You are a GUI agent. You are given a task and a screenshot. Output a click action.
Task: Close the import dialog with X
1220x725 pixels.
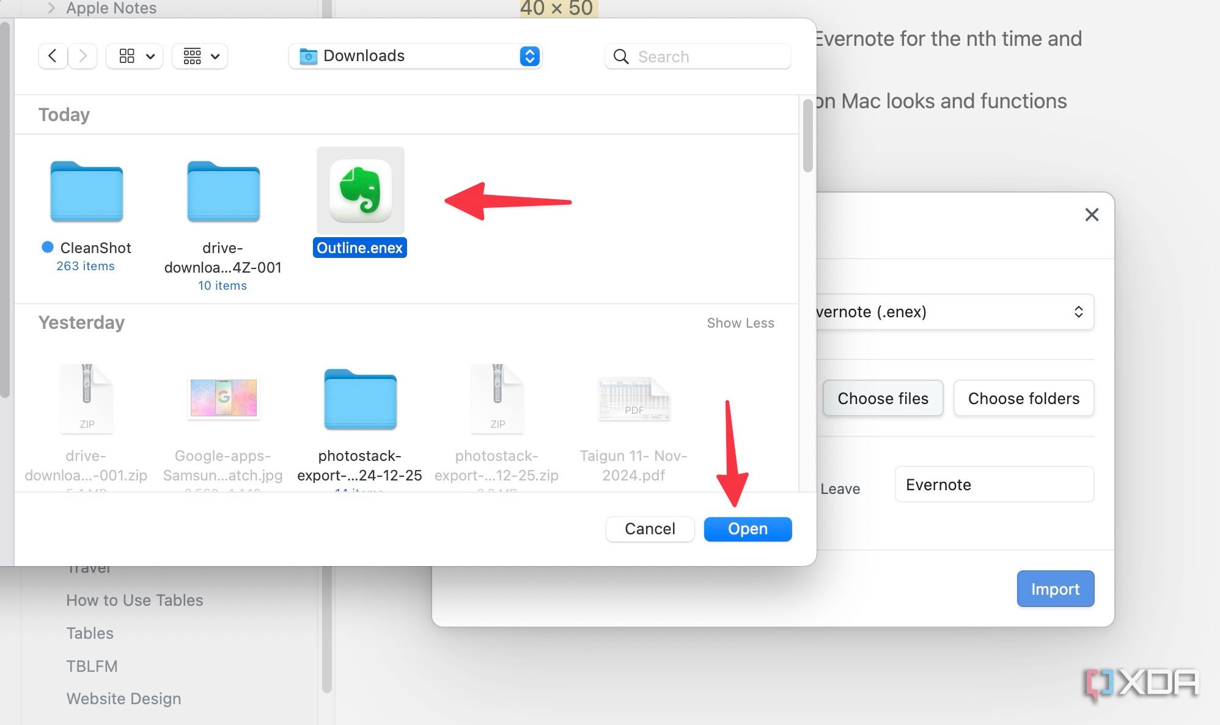click(x=1092, y=215)
